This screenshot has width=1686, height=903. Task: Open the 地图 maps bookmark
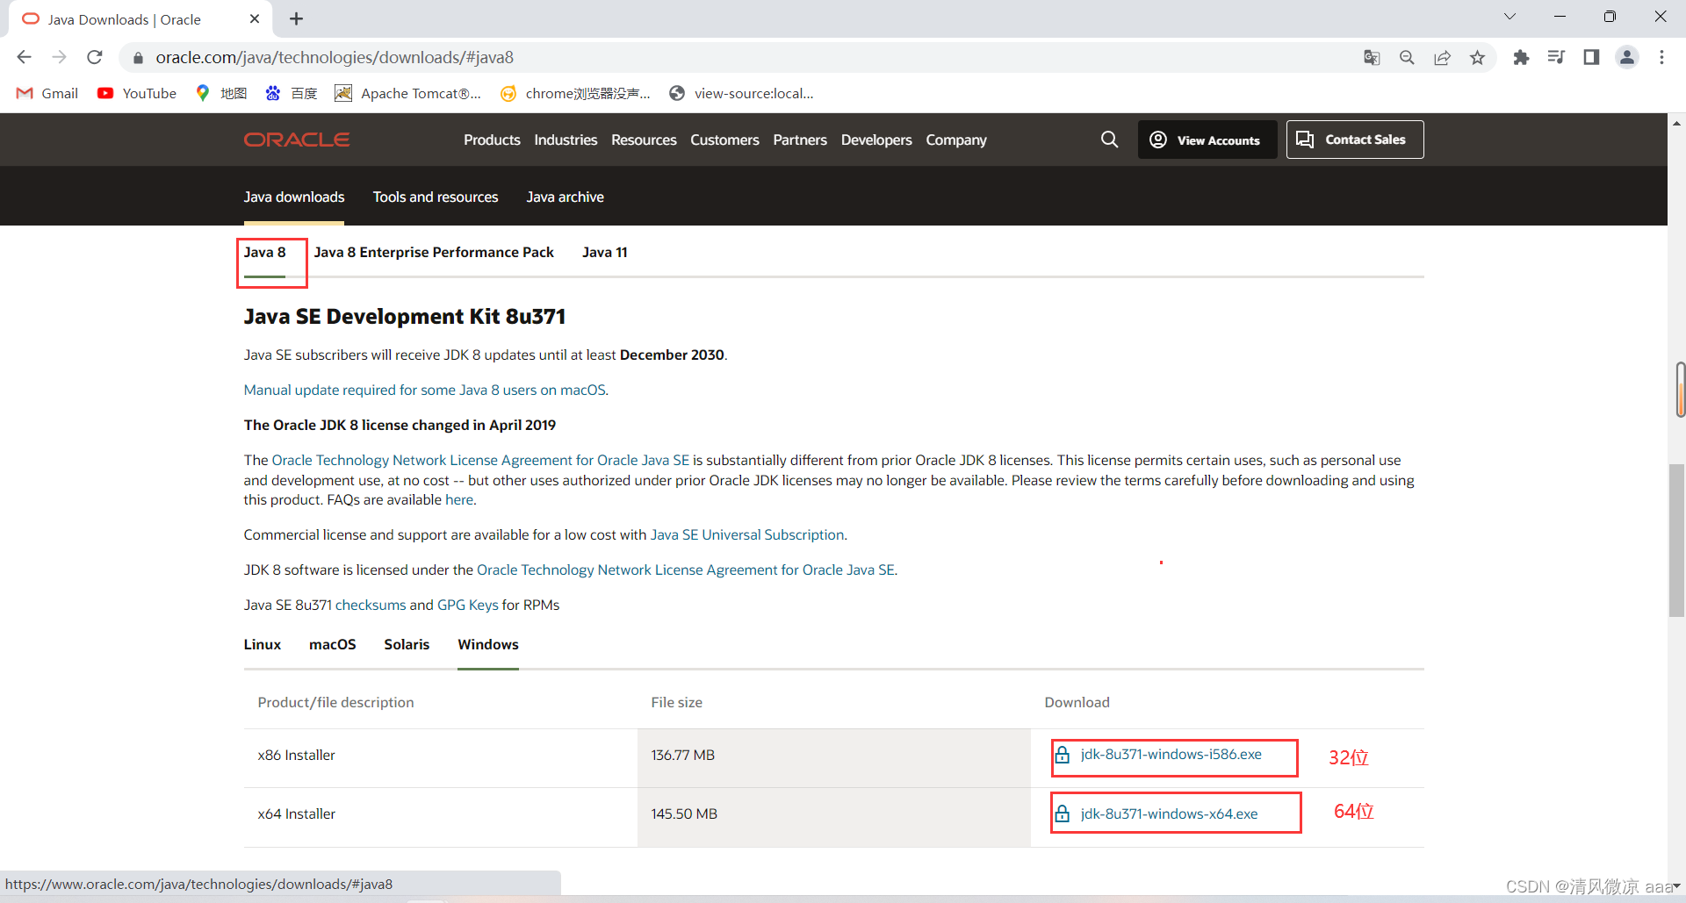point(221,93)
